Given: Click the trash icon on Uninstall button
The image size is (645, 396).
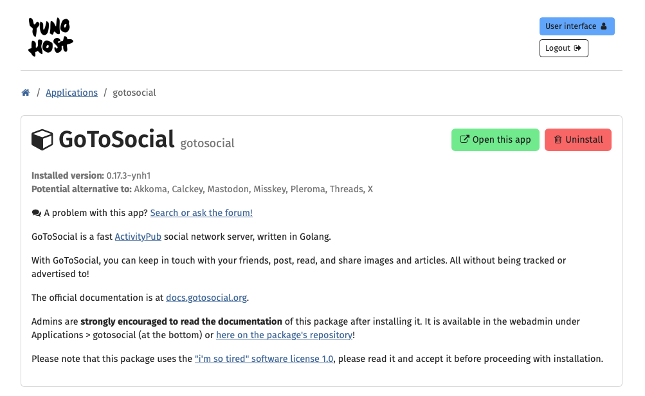Looking at the screenshot, I should [x=558, y=139].
